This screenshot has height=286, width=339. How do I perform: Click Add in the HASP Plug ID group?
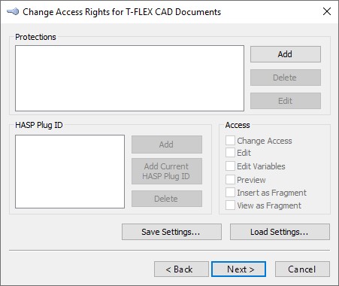(x=167, y=145)
